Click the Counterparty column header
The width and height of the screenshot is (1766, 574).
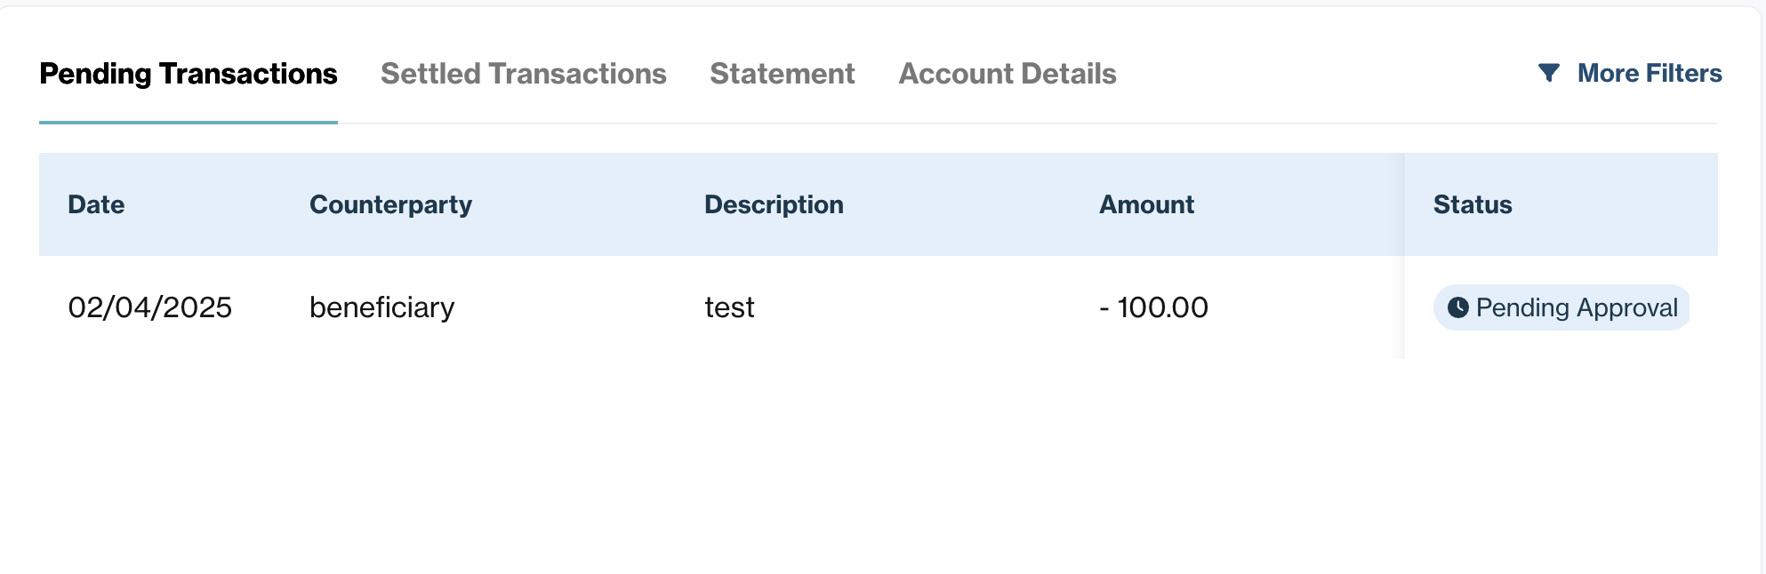tap(390, 204)
